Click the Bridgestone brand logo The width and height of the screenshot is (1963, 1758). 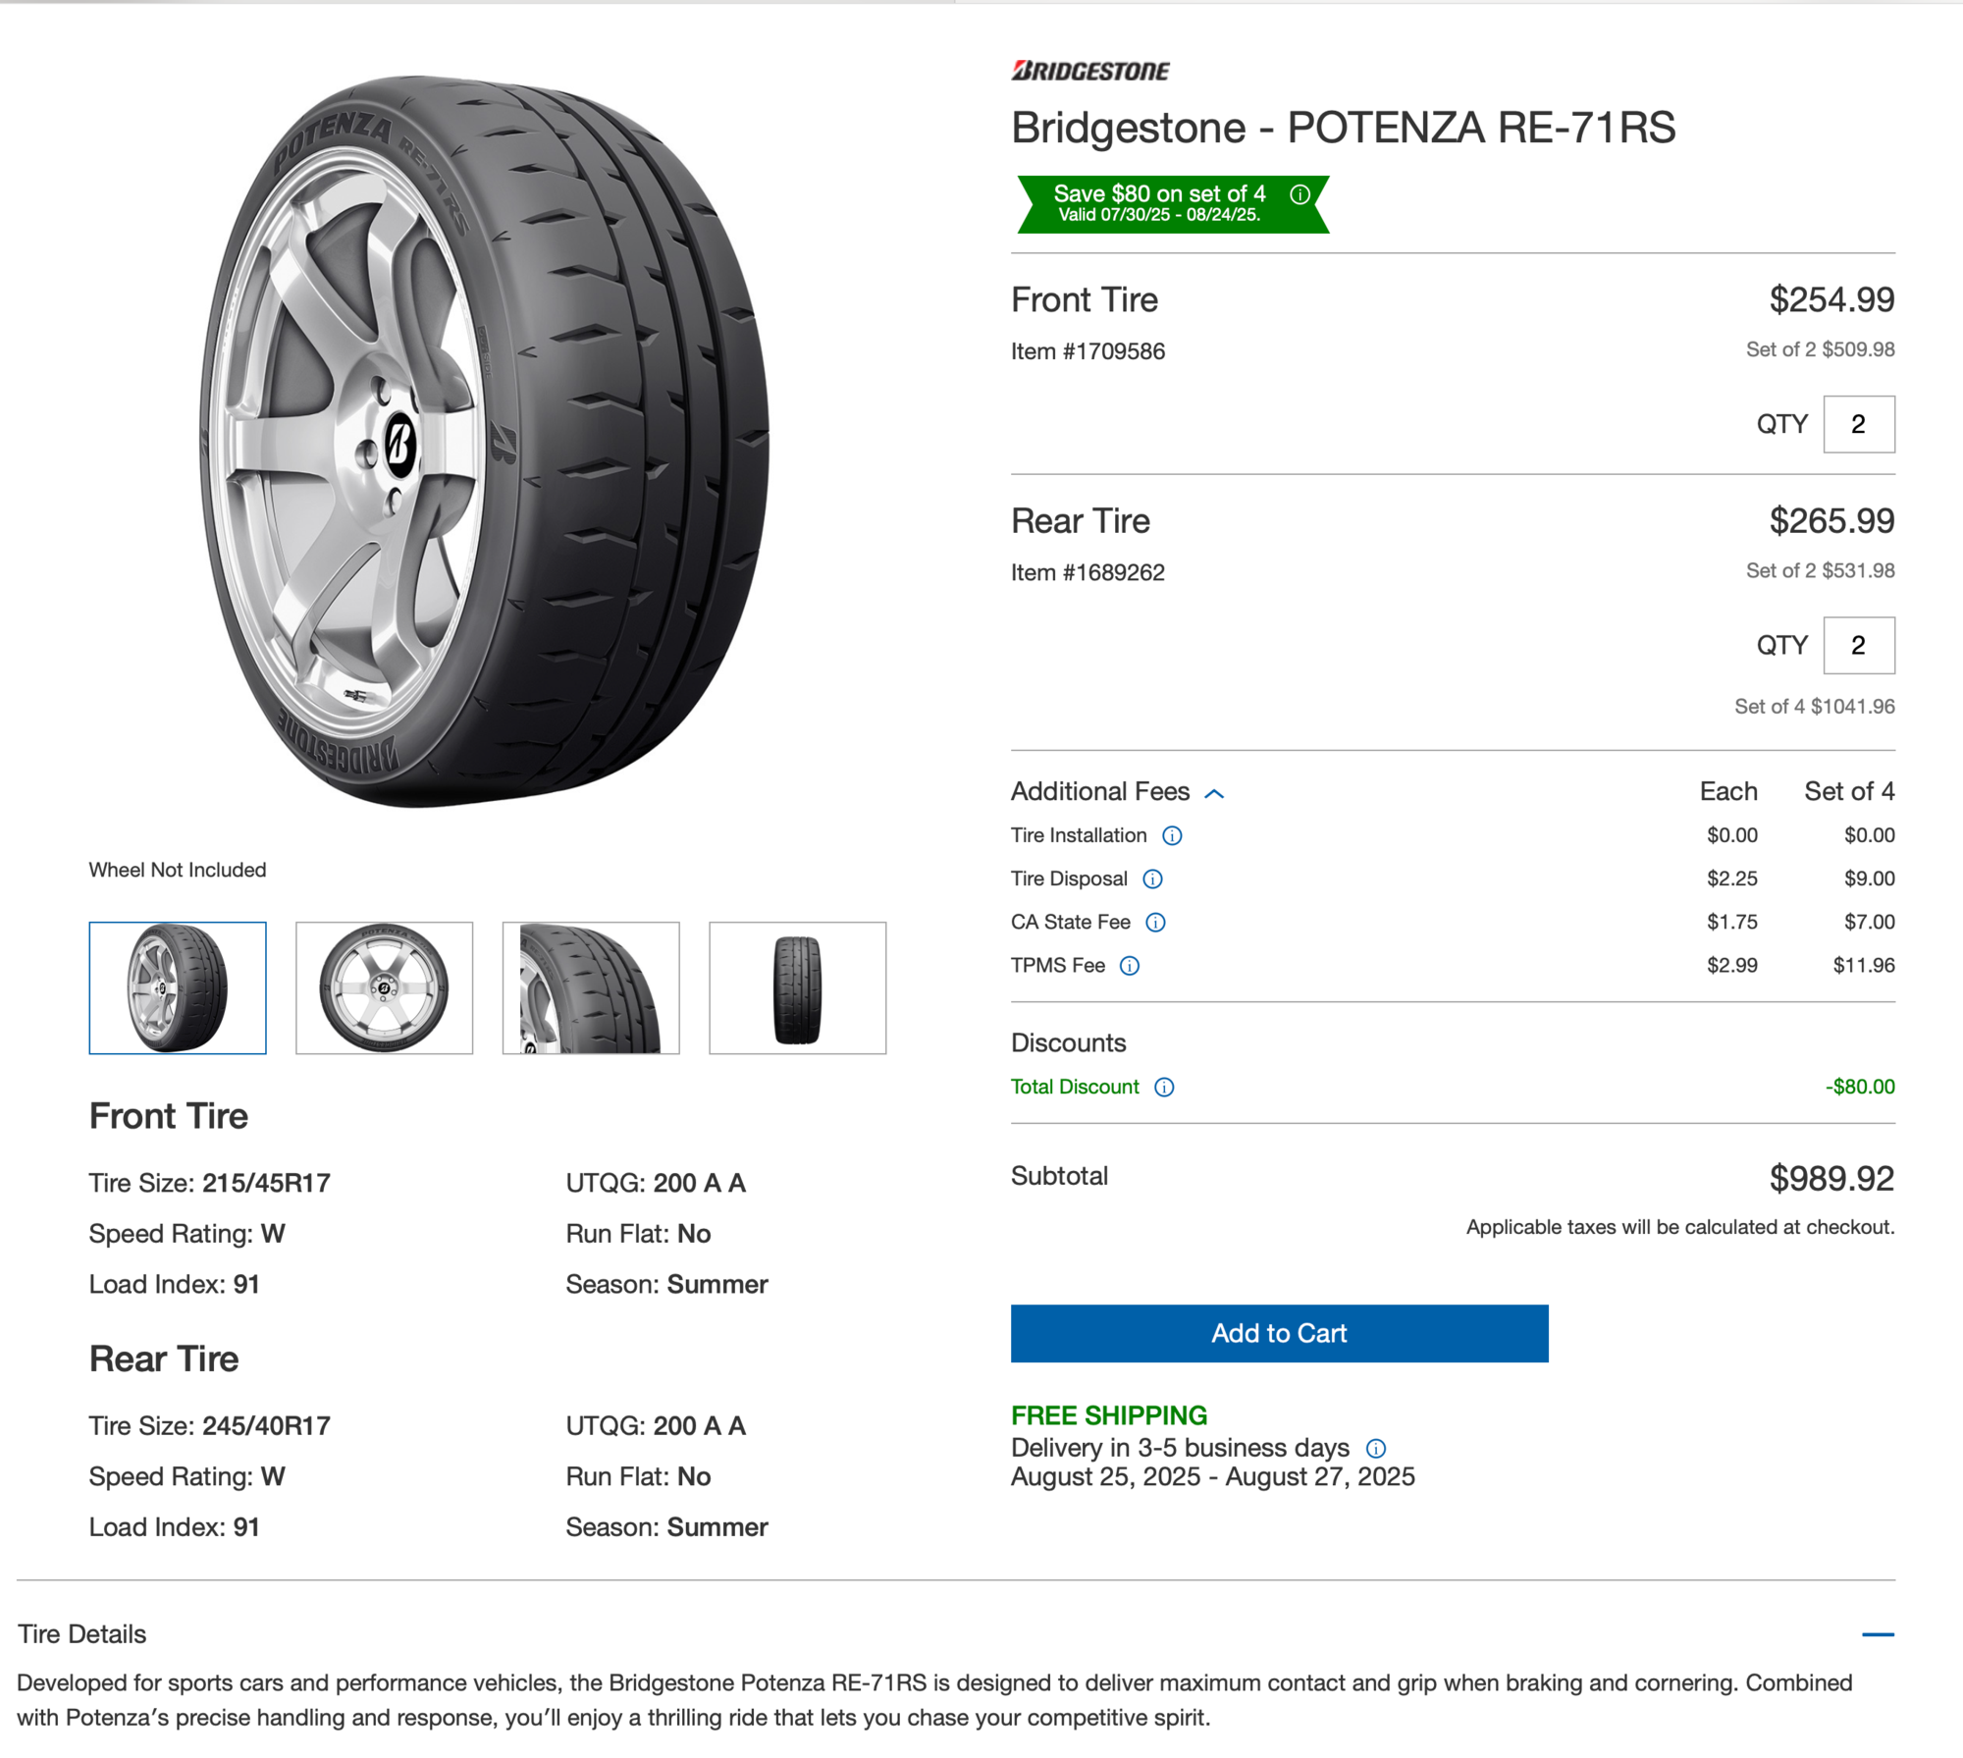(x=1090, y=71)
